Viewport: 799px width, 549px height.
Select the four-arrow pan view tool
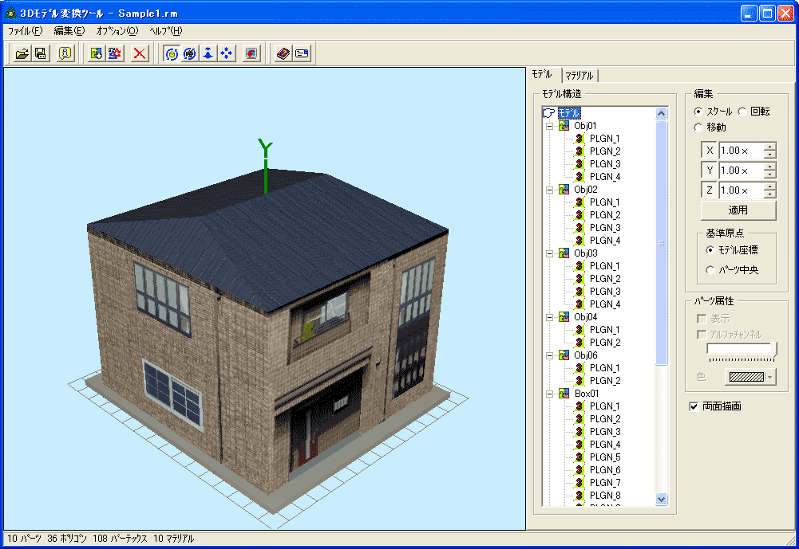(226, 53)
